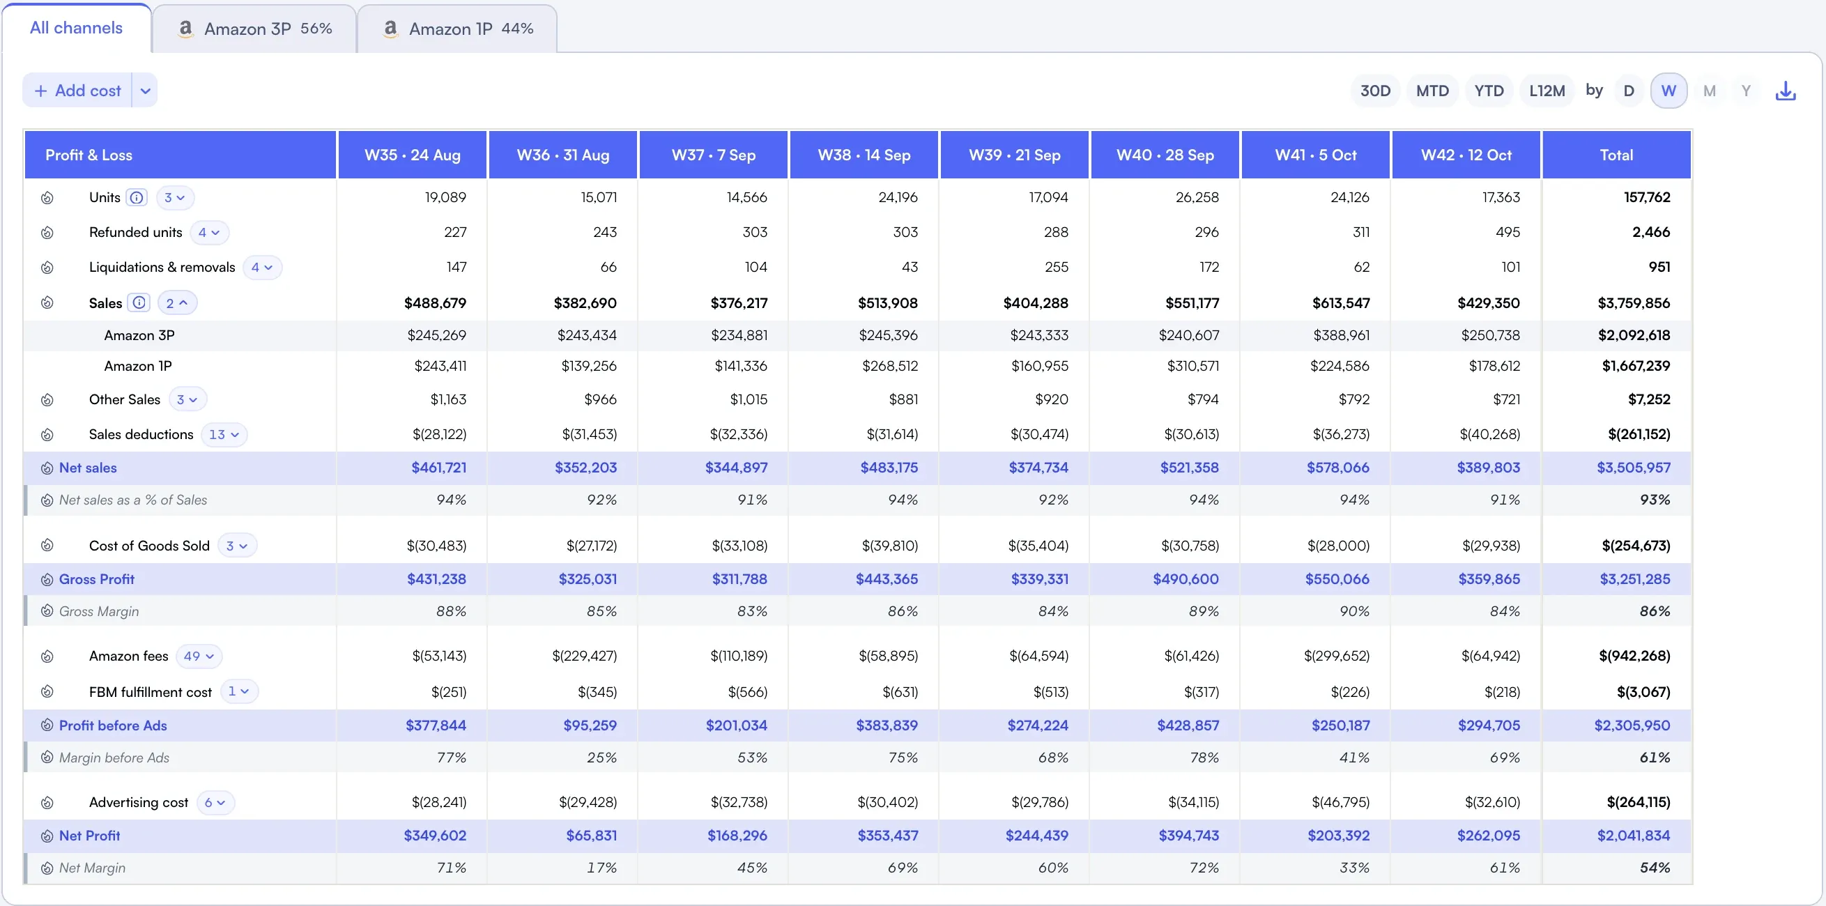The height and width of the screenshot is (906, 1826).
Task: Open the Add cost dropdown arrow
Action: click(144, 91)
